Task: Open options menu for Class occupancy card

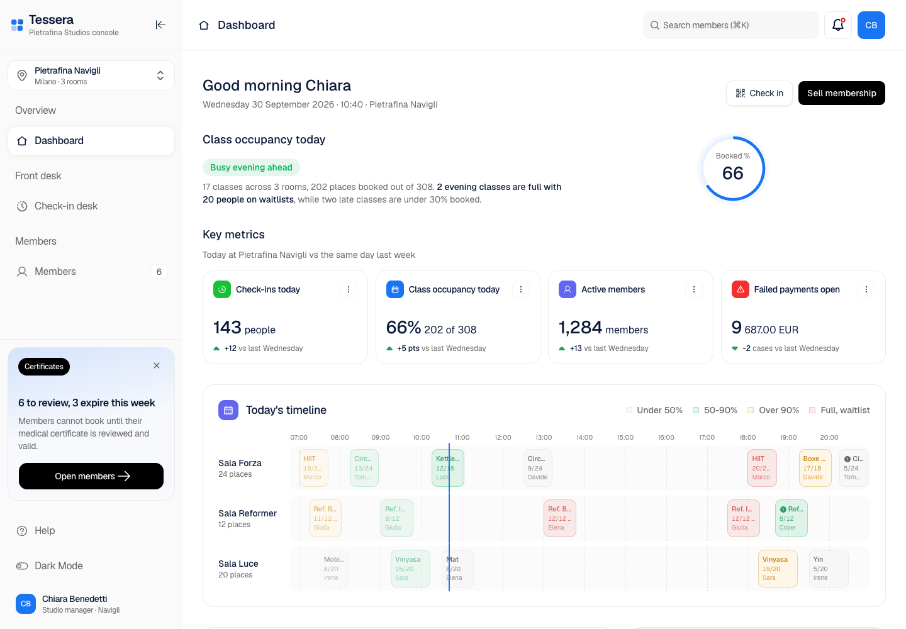Action: (521, 289)
